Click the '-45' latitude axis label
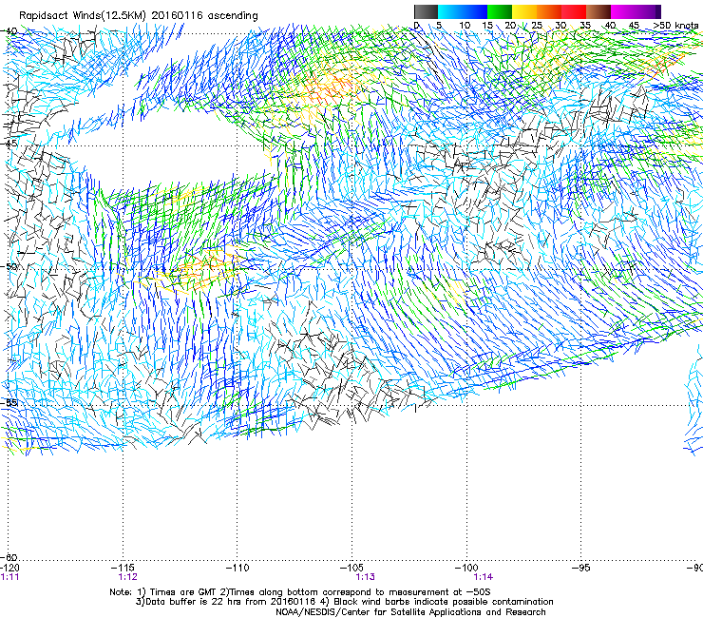The width and height of the screenshot is (703, 618). 9,144
